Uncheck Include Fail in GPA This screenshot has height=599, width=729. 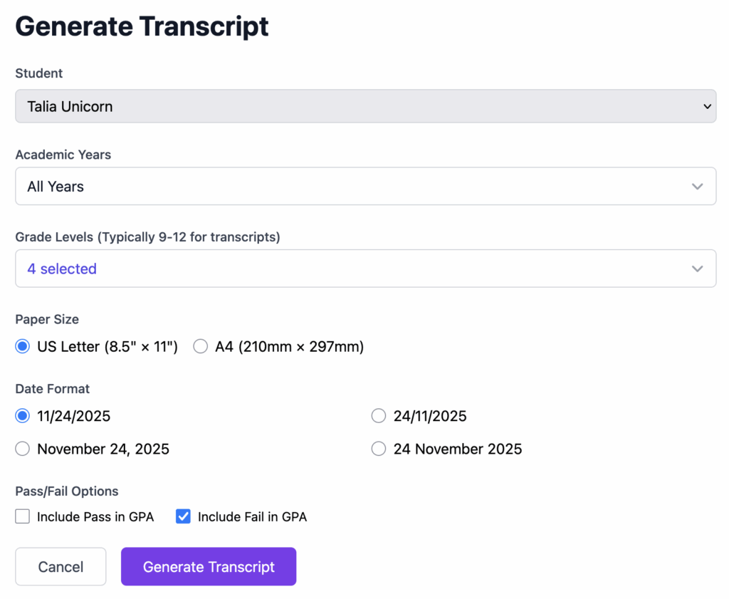(x=183, y=516)
